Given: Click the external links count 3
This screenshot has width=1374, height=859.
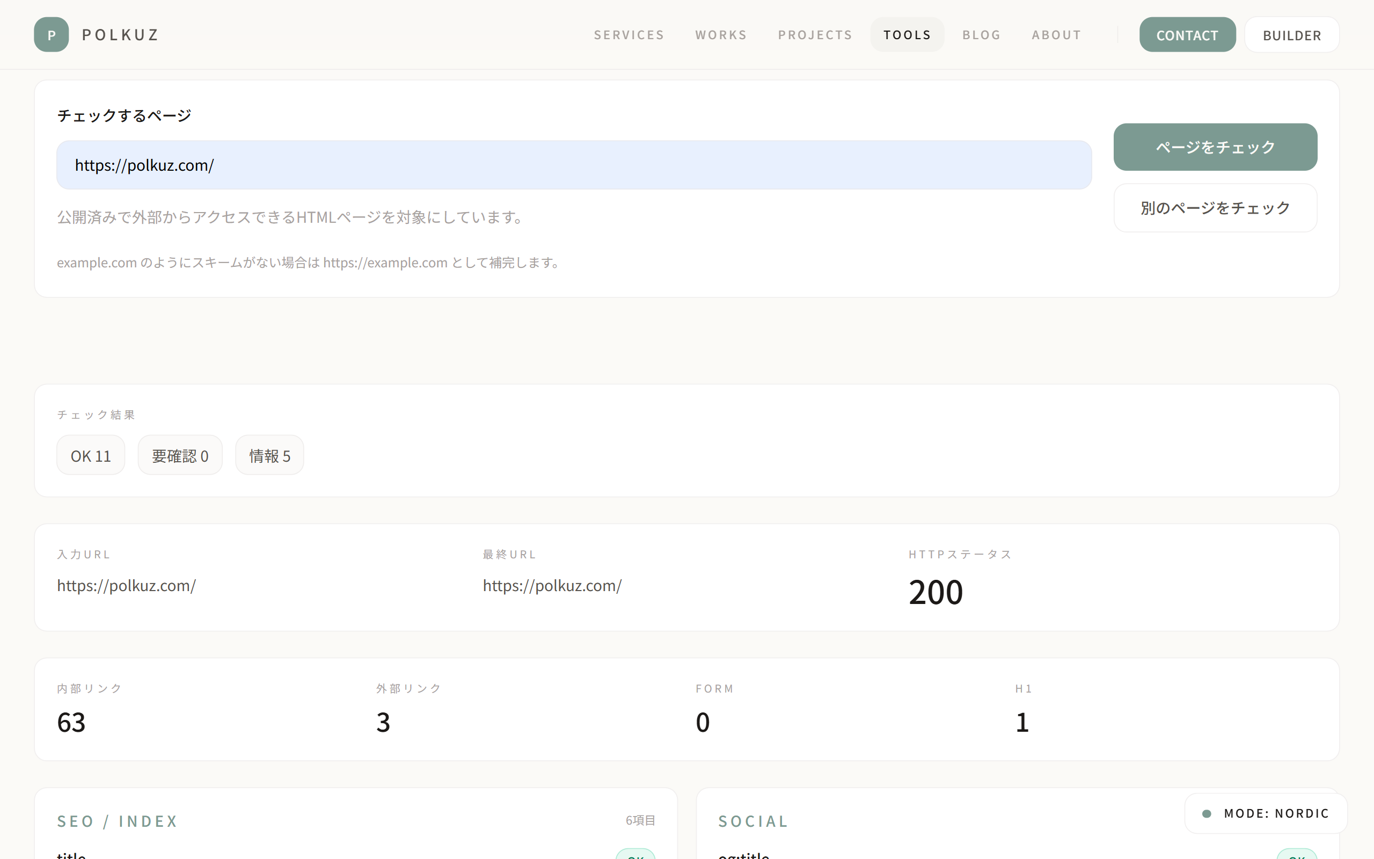Looking at the screenshot, I should pos(383,722).
